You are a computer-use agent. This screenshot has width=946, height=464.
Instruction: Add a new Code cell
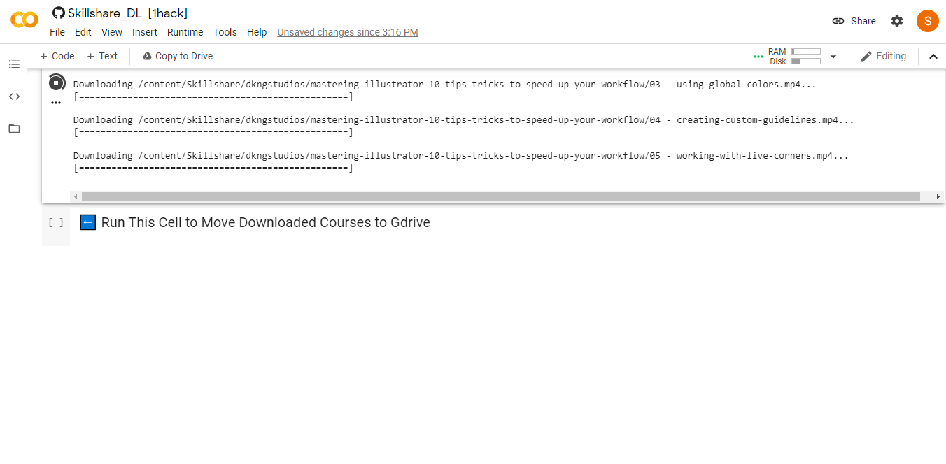click(57, 56)
